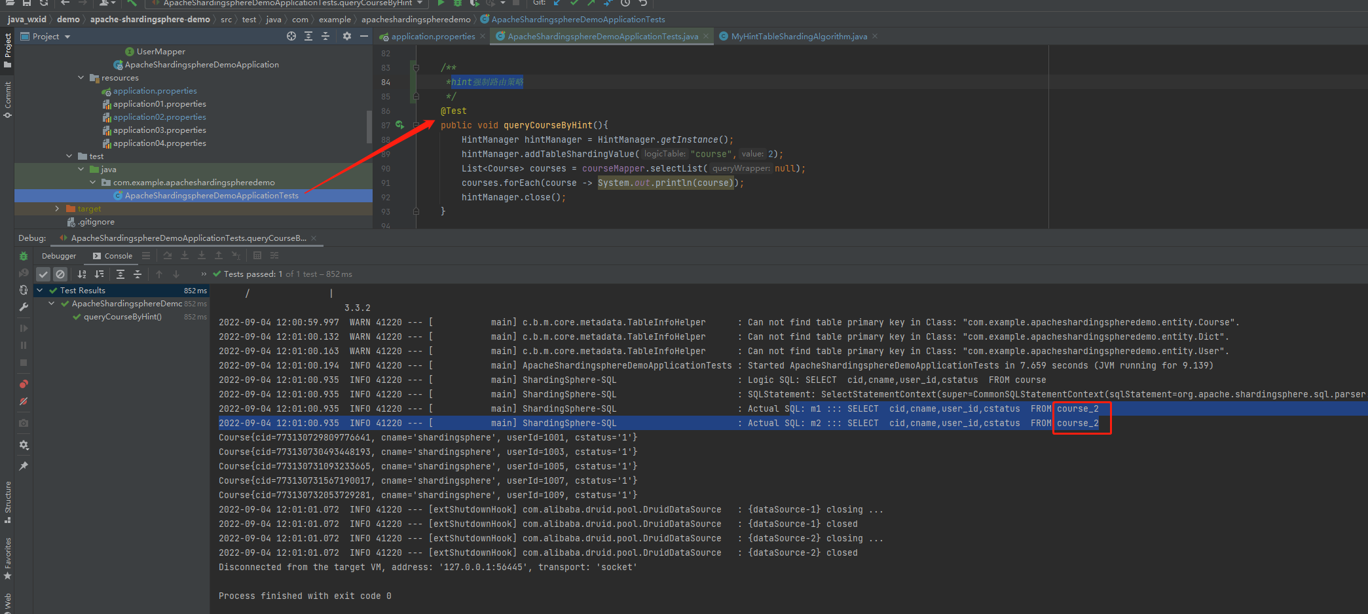This screenshot has width=1368, height=614.
Task: Sort test results by duration
Action: click(x=99, y=274)
